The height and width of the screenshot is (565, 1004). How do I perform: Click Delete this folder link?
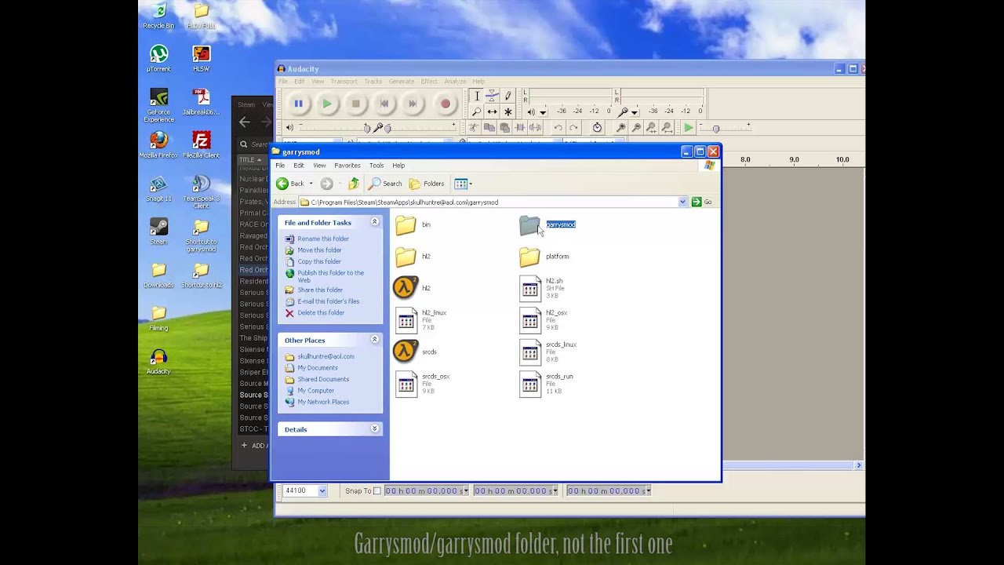(x=320, y=312)
